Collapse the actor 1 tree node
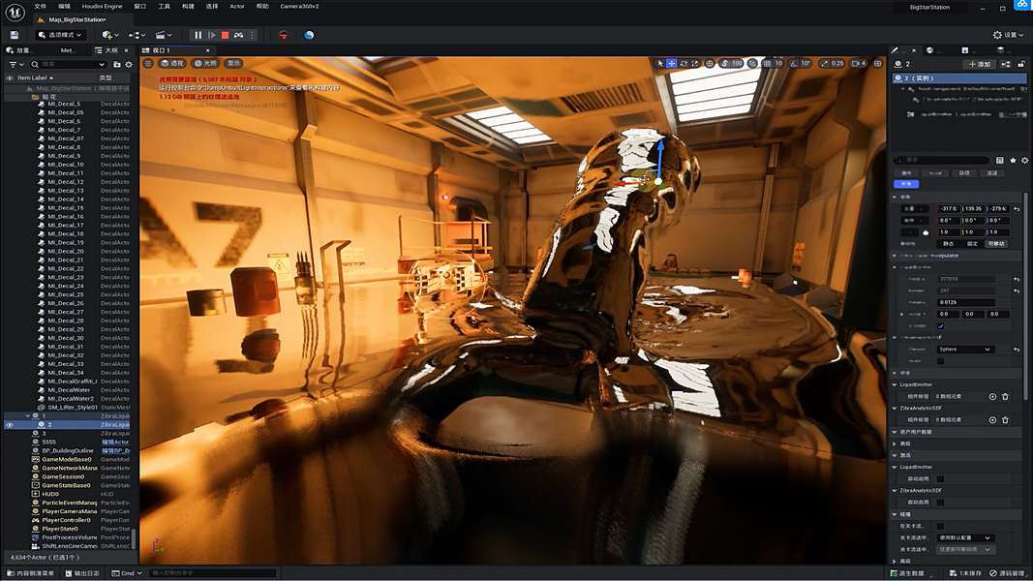This screenshot has width=1033, height=581. tap(28, 416)
